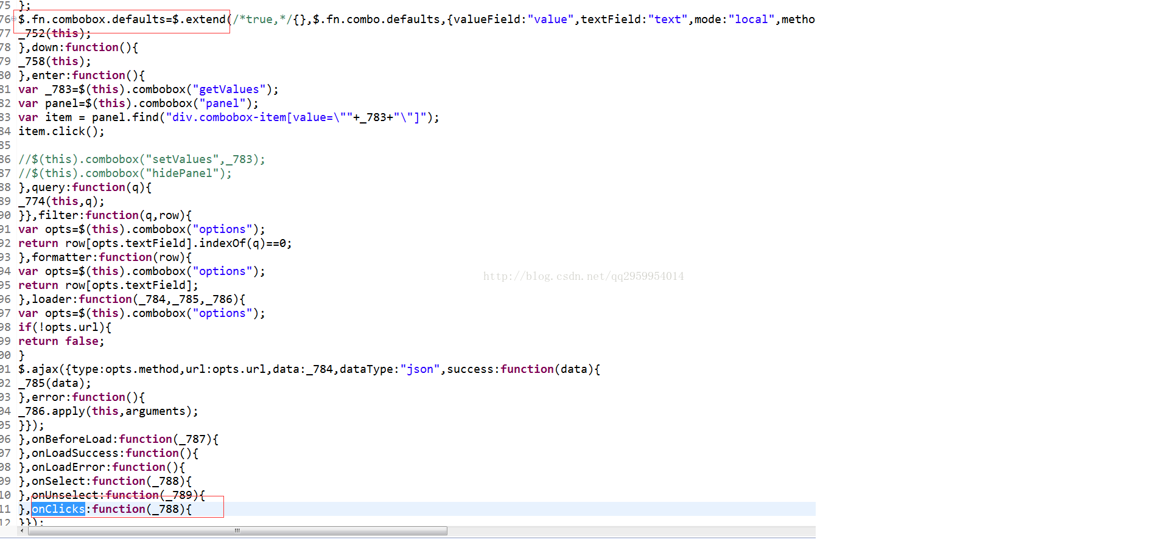Click the line "},loader:function(_784,_785,_786){"
Image resolution: width=1156 pixels, height=539 pixels.
pos(132,299)
